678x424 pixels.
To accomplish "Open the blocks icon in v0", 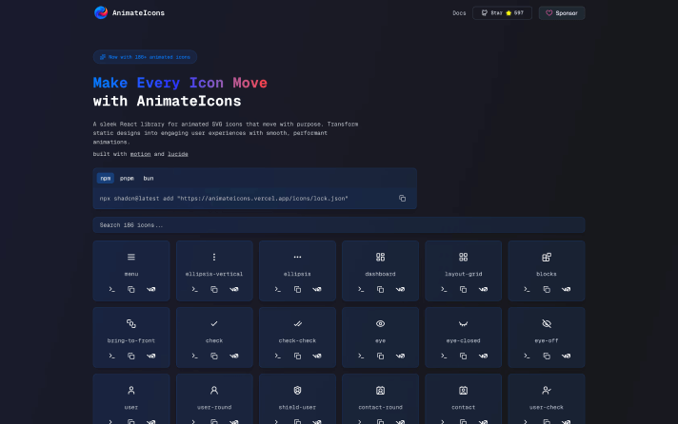I will 566,289.
